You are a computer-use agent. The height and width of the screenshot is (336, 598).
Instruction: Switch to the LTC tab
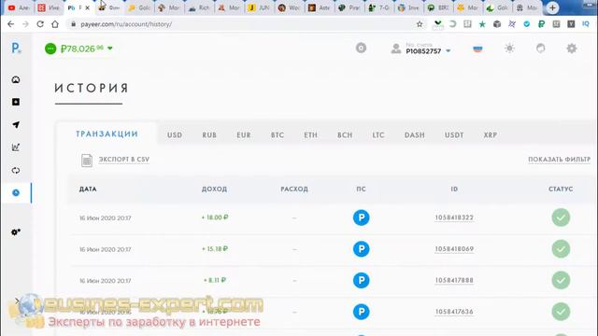click(378, 134)
